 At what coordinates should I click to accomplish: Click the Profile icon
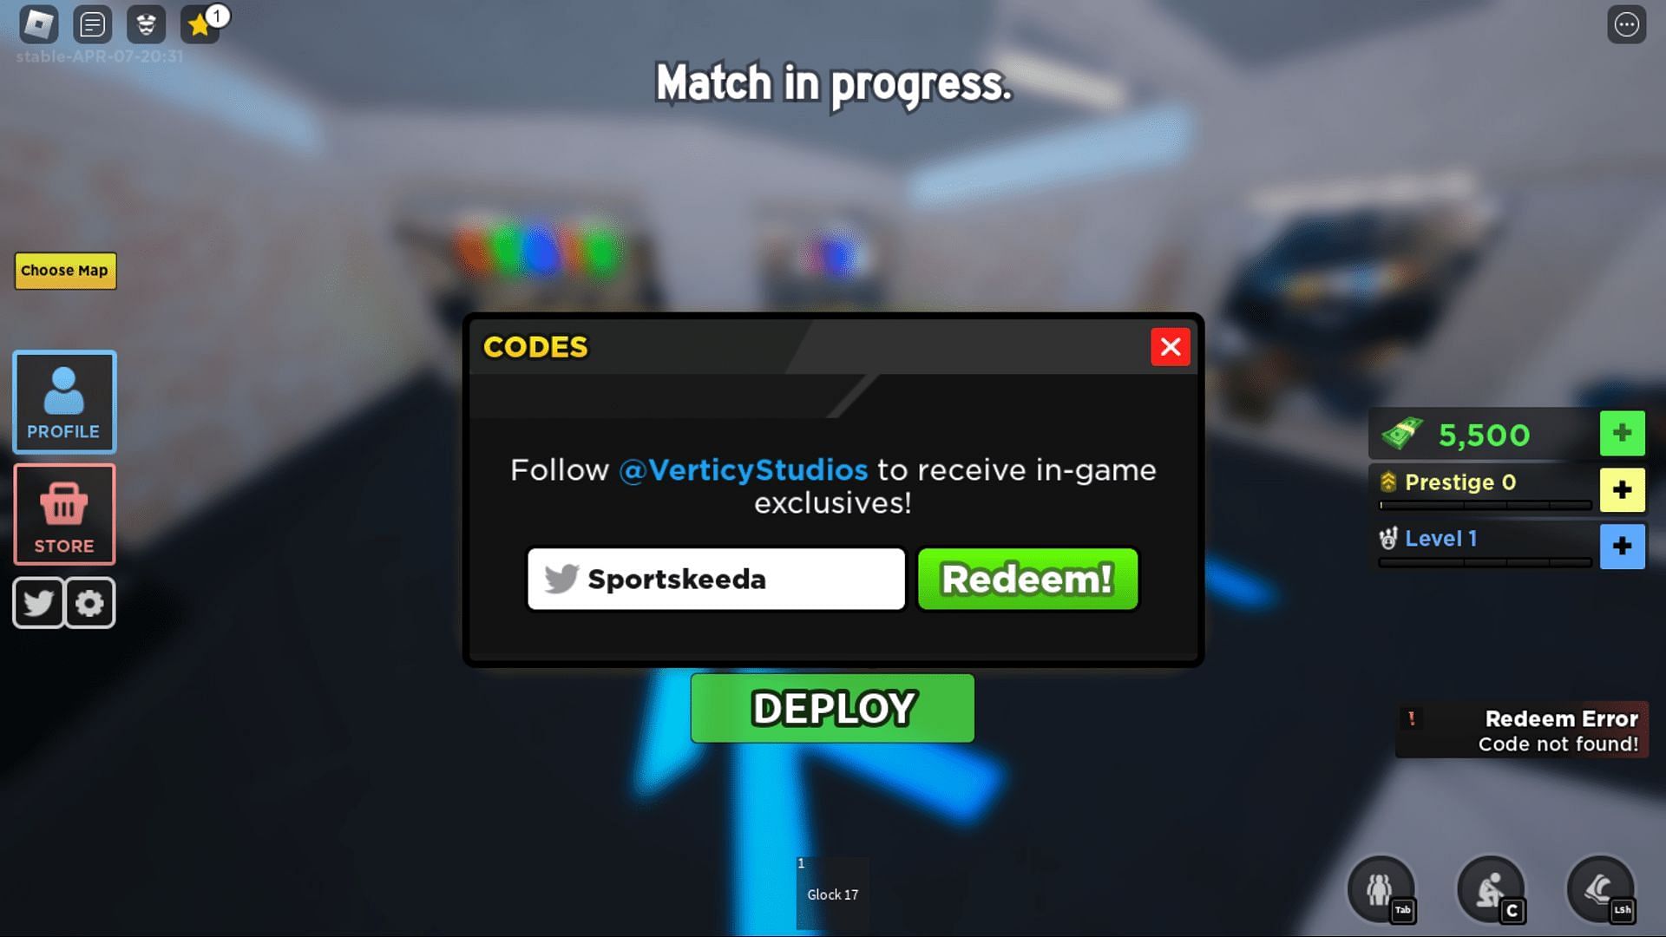[x=63, y=401]
